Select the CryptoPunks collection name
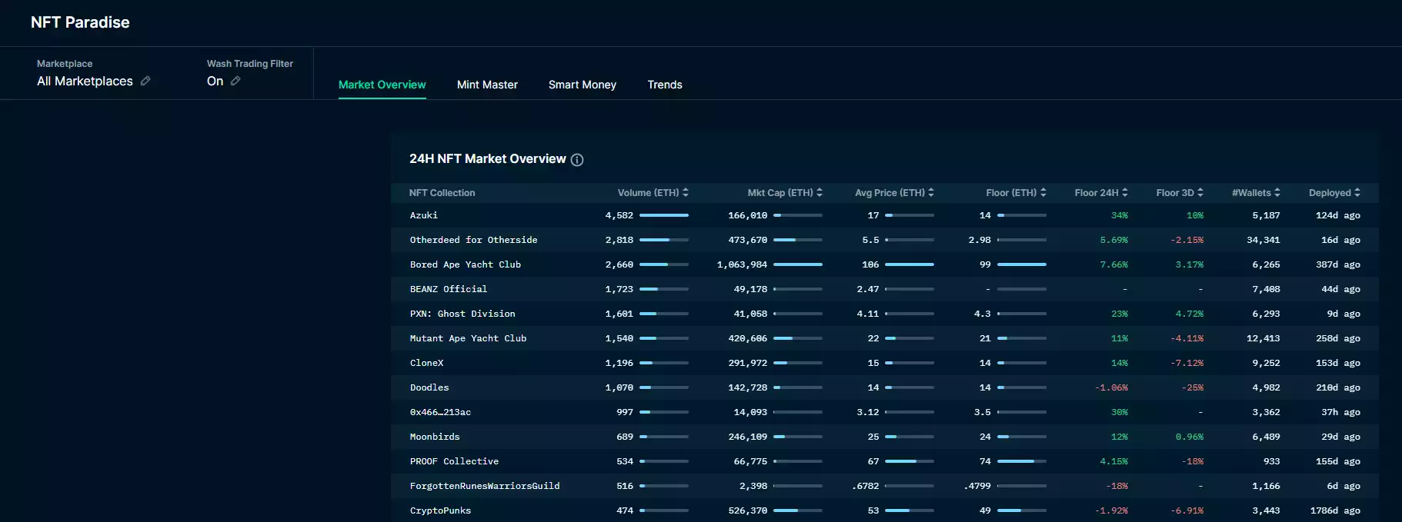The width and height of the screenshot is (1402, 522). point(440,510)
